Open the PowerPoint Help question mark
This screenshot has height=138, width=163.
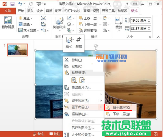pos(127,4)
